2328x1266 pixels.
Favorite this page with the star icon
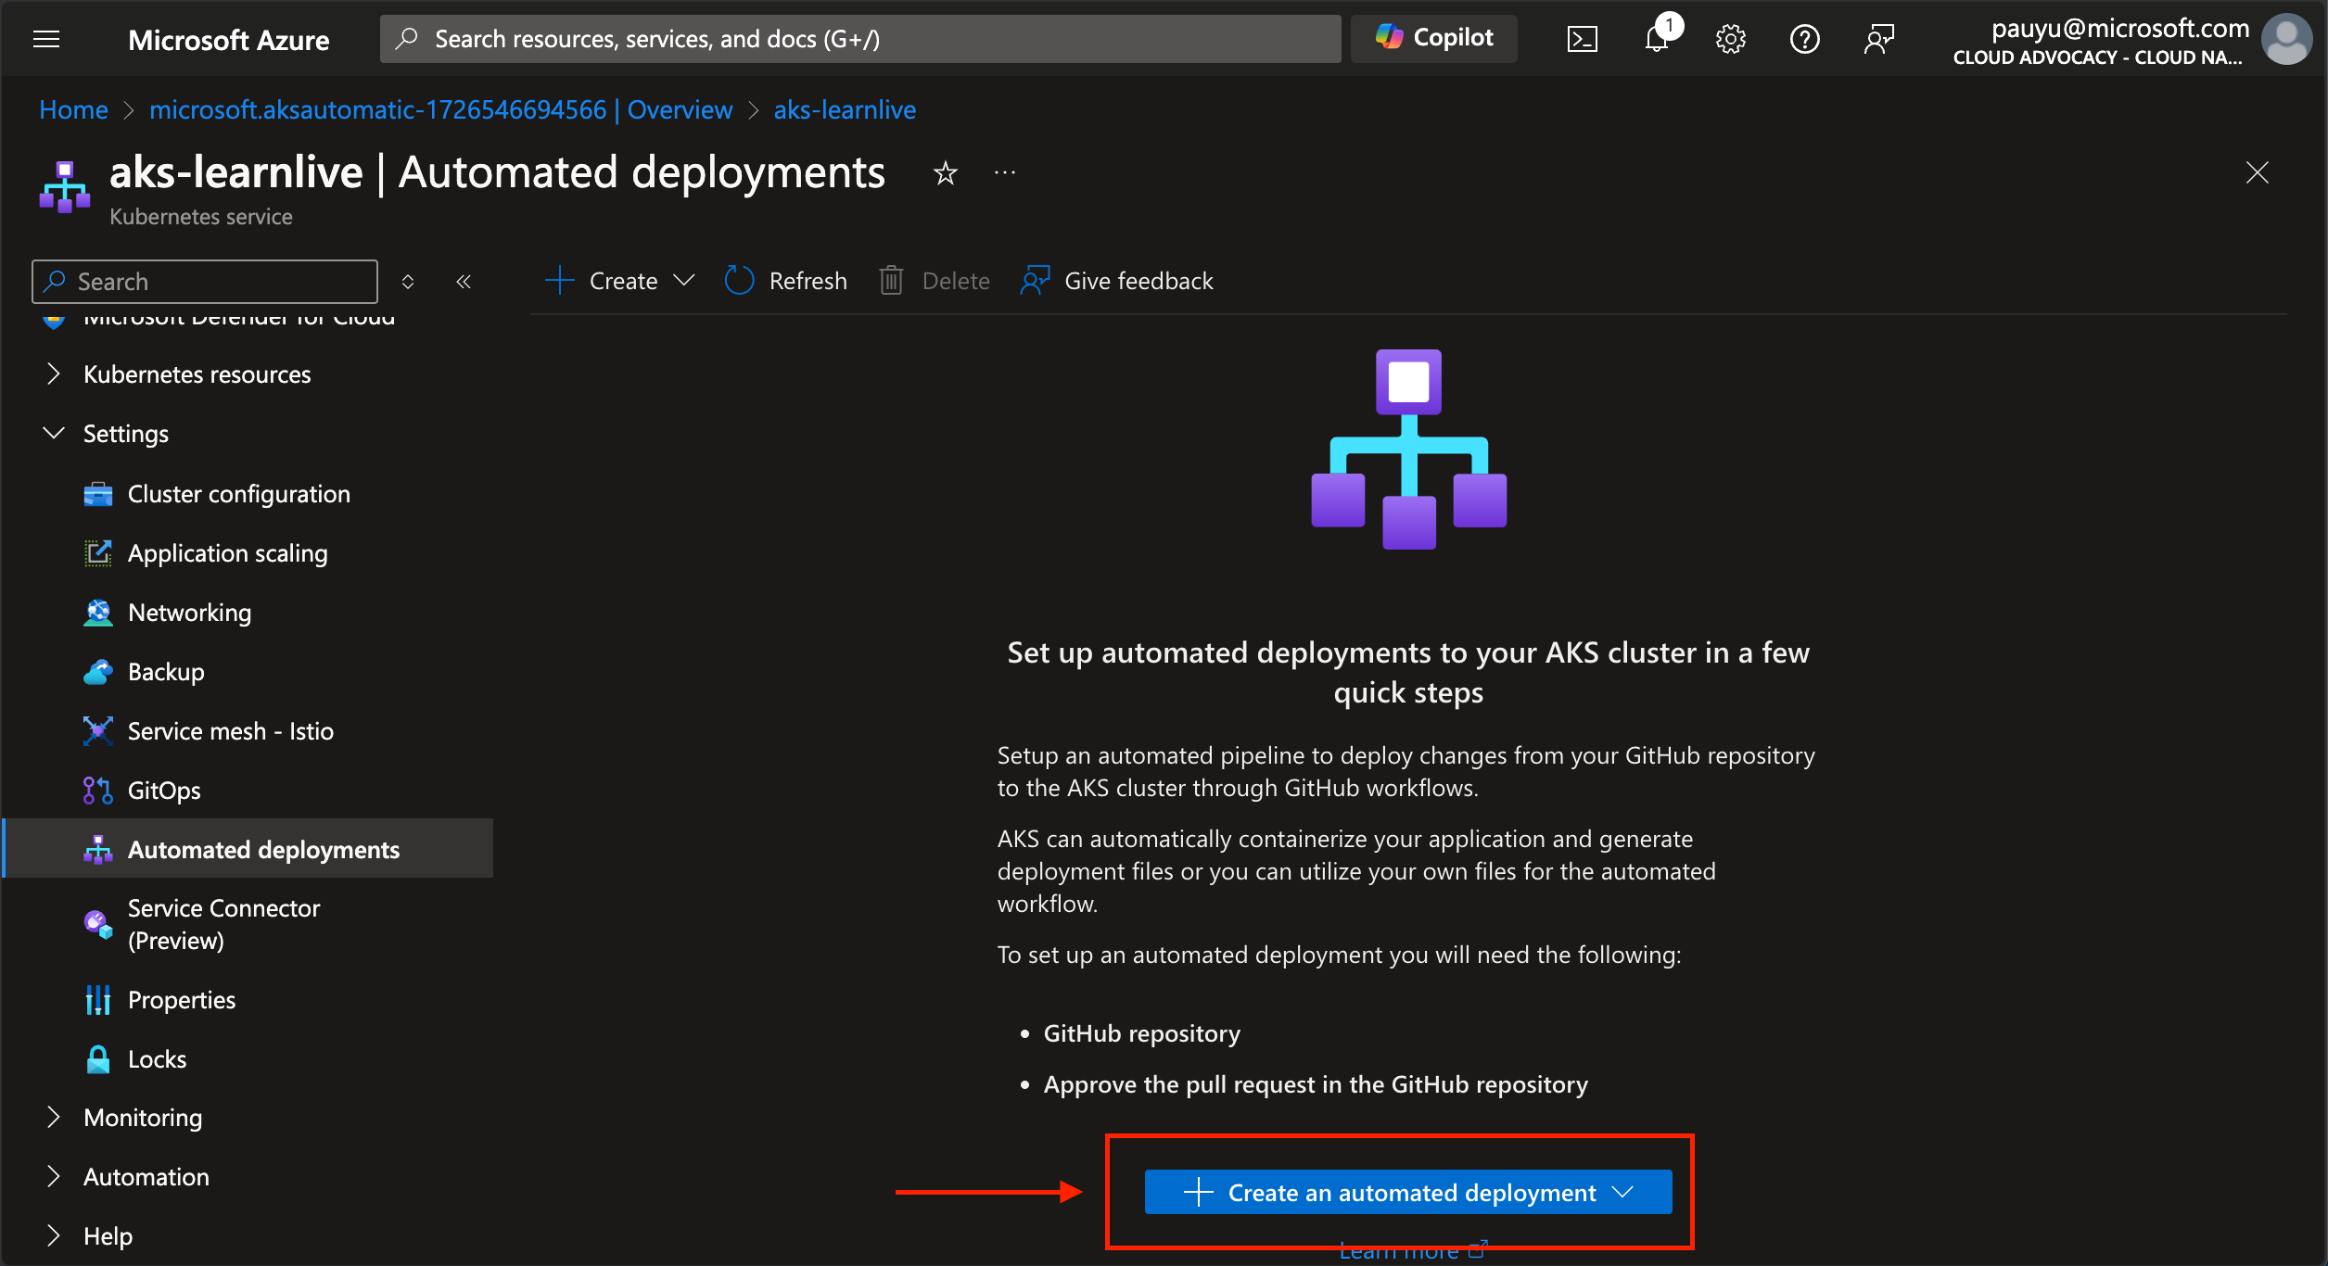click(945, 173)
